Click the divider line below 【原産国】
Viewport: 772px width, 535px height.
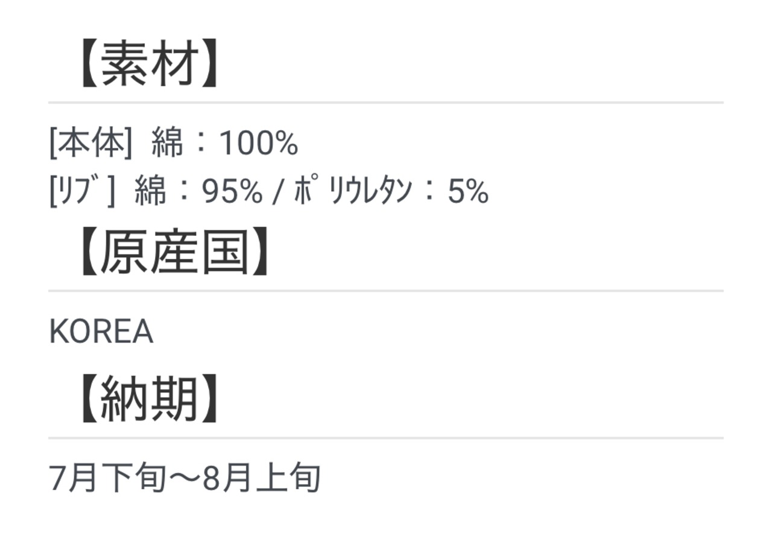click(386, 291)
